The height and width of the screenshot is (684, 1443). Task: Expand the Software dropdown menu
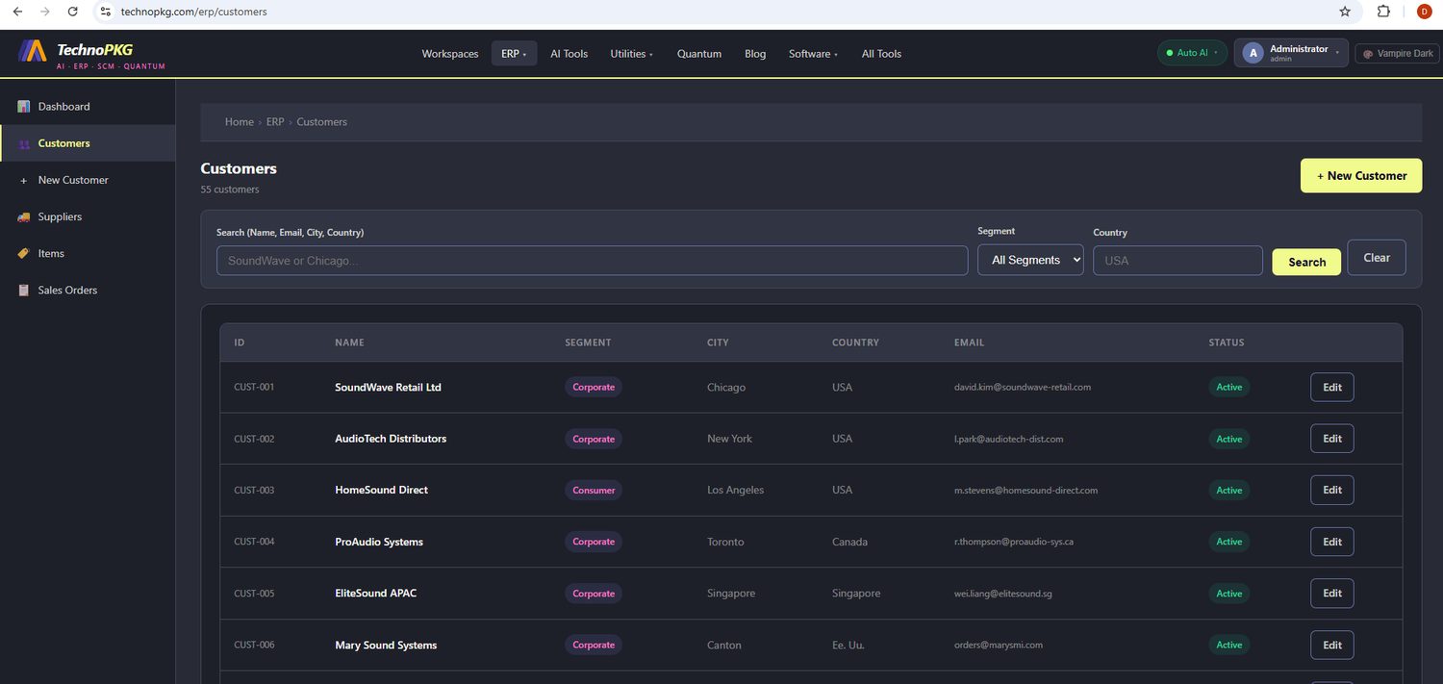(814, 54)
